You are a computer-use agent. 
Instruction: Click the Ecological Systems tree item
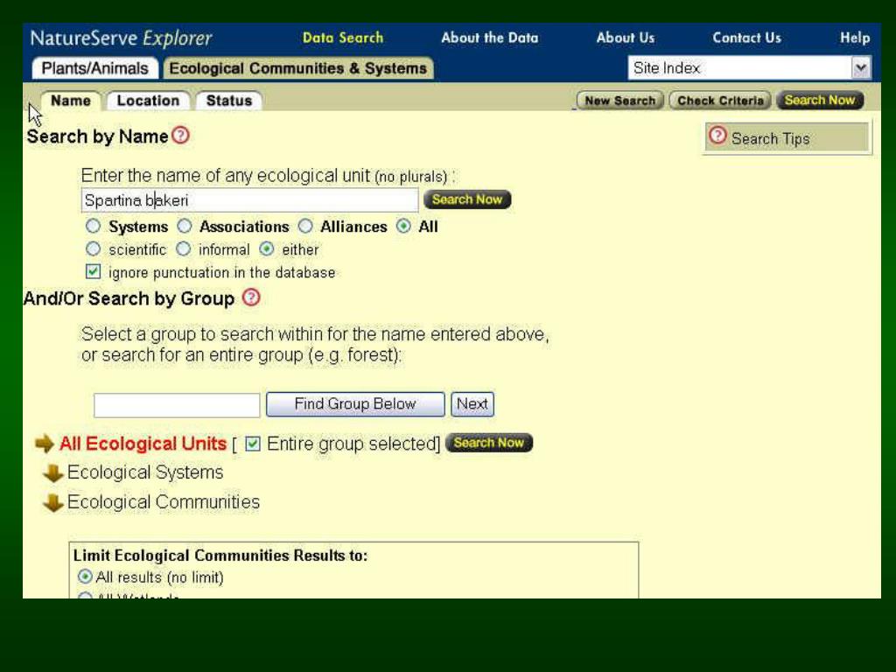point(145,472)
